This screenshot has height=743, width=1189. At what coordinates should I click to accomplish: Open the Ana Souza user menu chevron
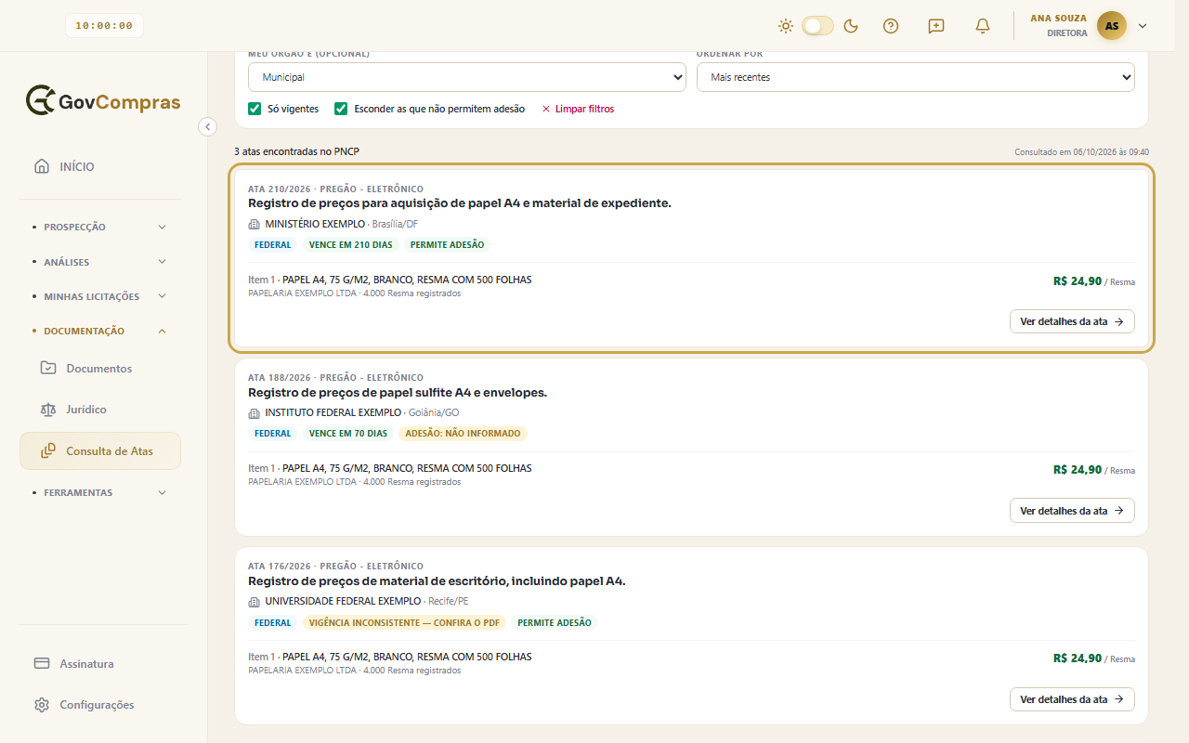[1143, 26]
